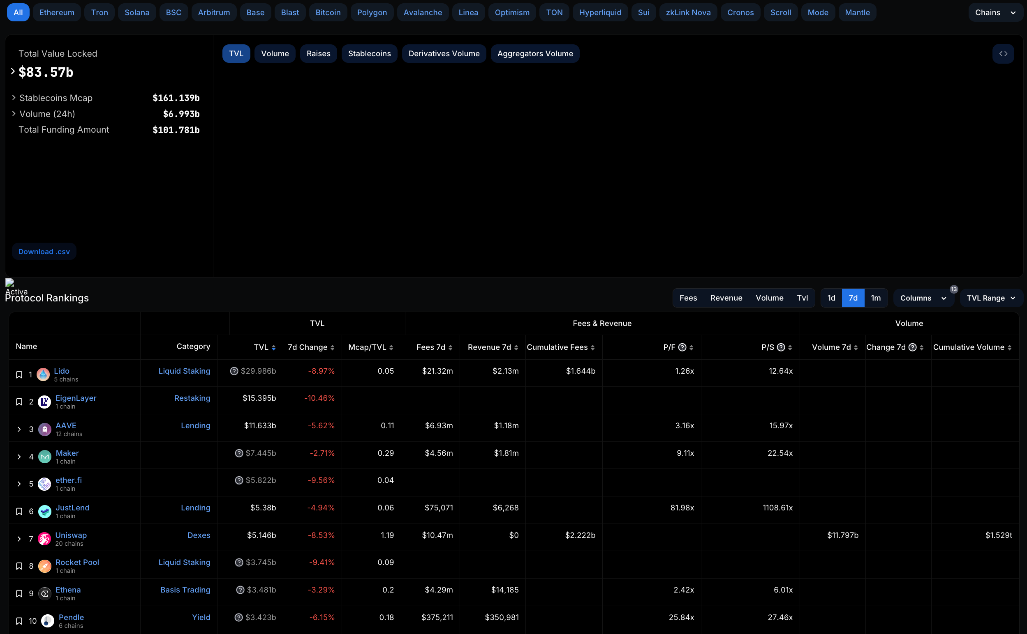The height and width of the screenshot is (634, 1027).
Task: Open the TVL Range filter
Action: (x=991, y=298)
